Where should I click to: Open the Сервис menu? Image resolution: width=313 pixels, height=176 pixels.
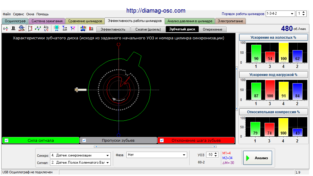click(x=18, y=14)
